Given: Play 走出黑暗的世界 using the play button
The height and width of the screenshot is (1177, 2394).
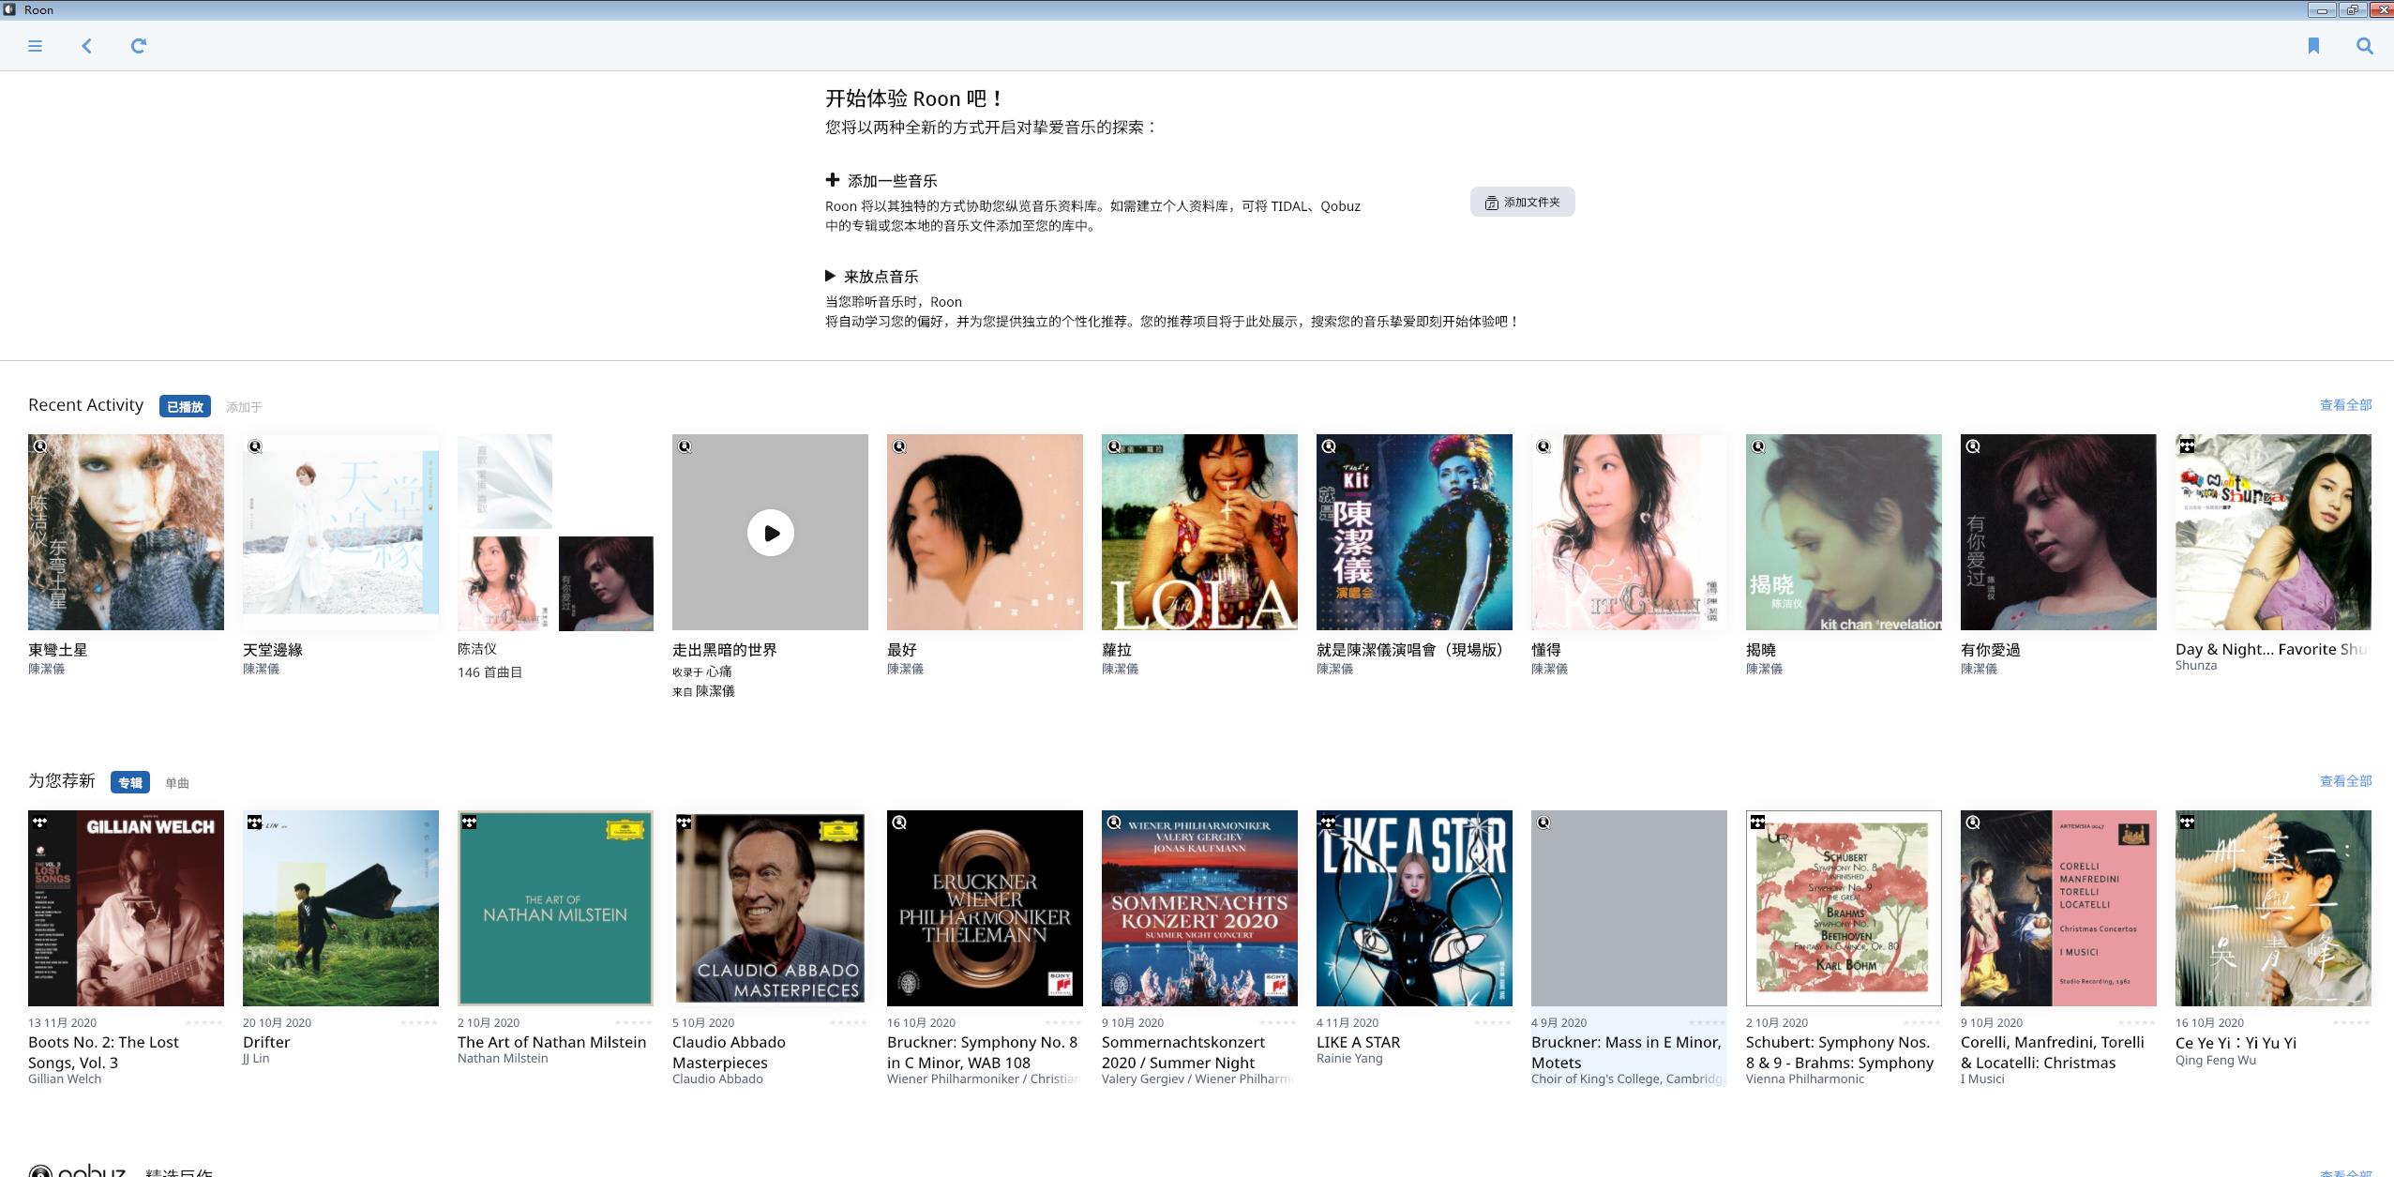Looking at the screenshot, I should pyautogui.click(x=770, y=533).
